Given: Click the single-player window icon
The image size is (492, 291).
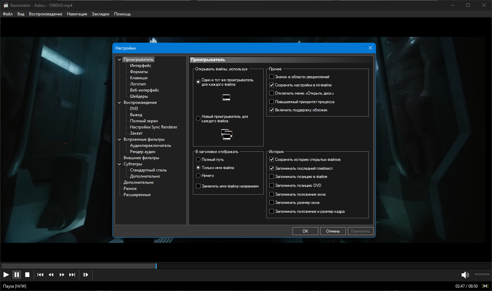Looking at the screenshot, I should [x=226, y=98].
